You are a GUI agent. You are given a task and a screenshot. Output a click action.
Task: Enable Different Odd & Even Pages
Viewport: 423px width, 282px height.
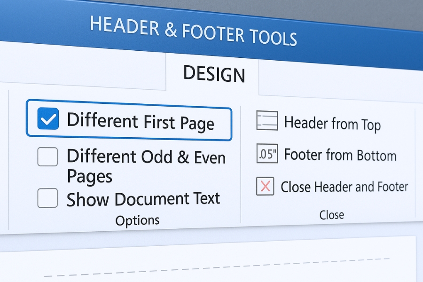47,157
